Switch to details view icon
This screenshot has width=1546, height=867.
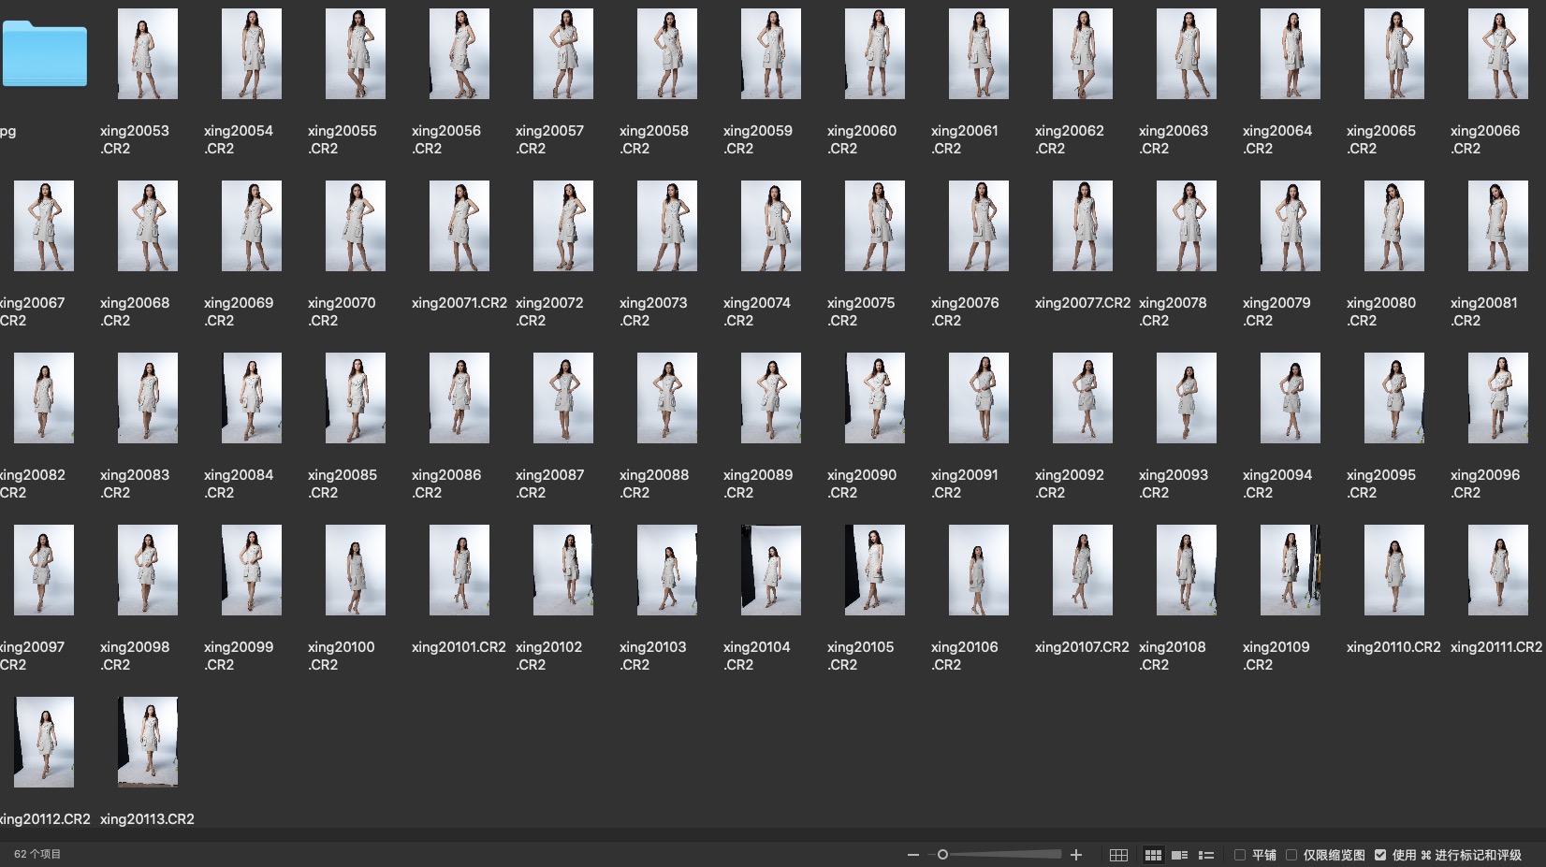[1180, 855]
